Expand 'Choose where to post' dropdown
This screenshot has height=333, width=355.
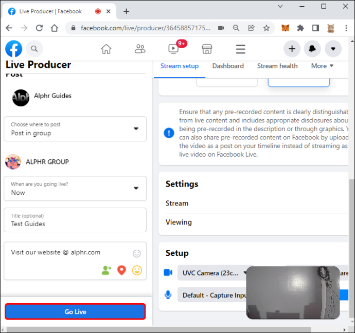click(x=75, y=129)
